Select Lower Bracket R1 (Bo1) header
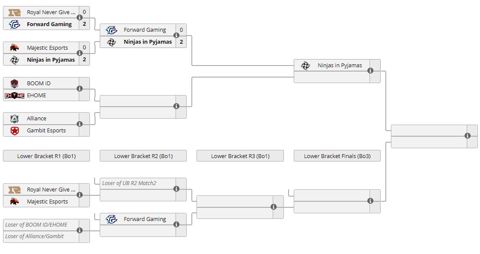Viewport: 480px width, 254px height. [x=46, y=156]
